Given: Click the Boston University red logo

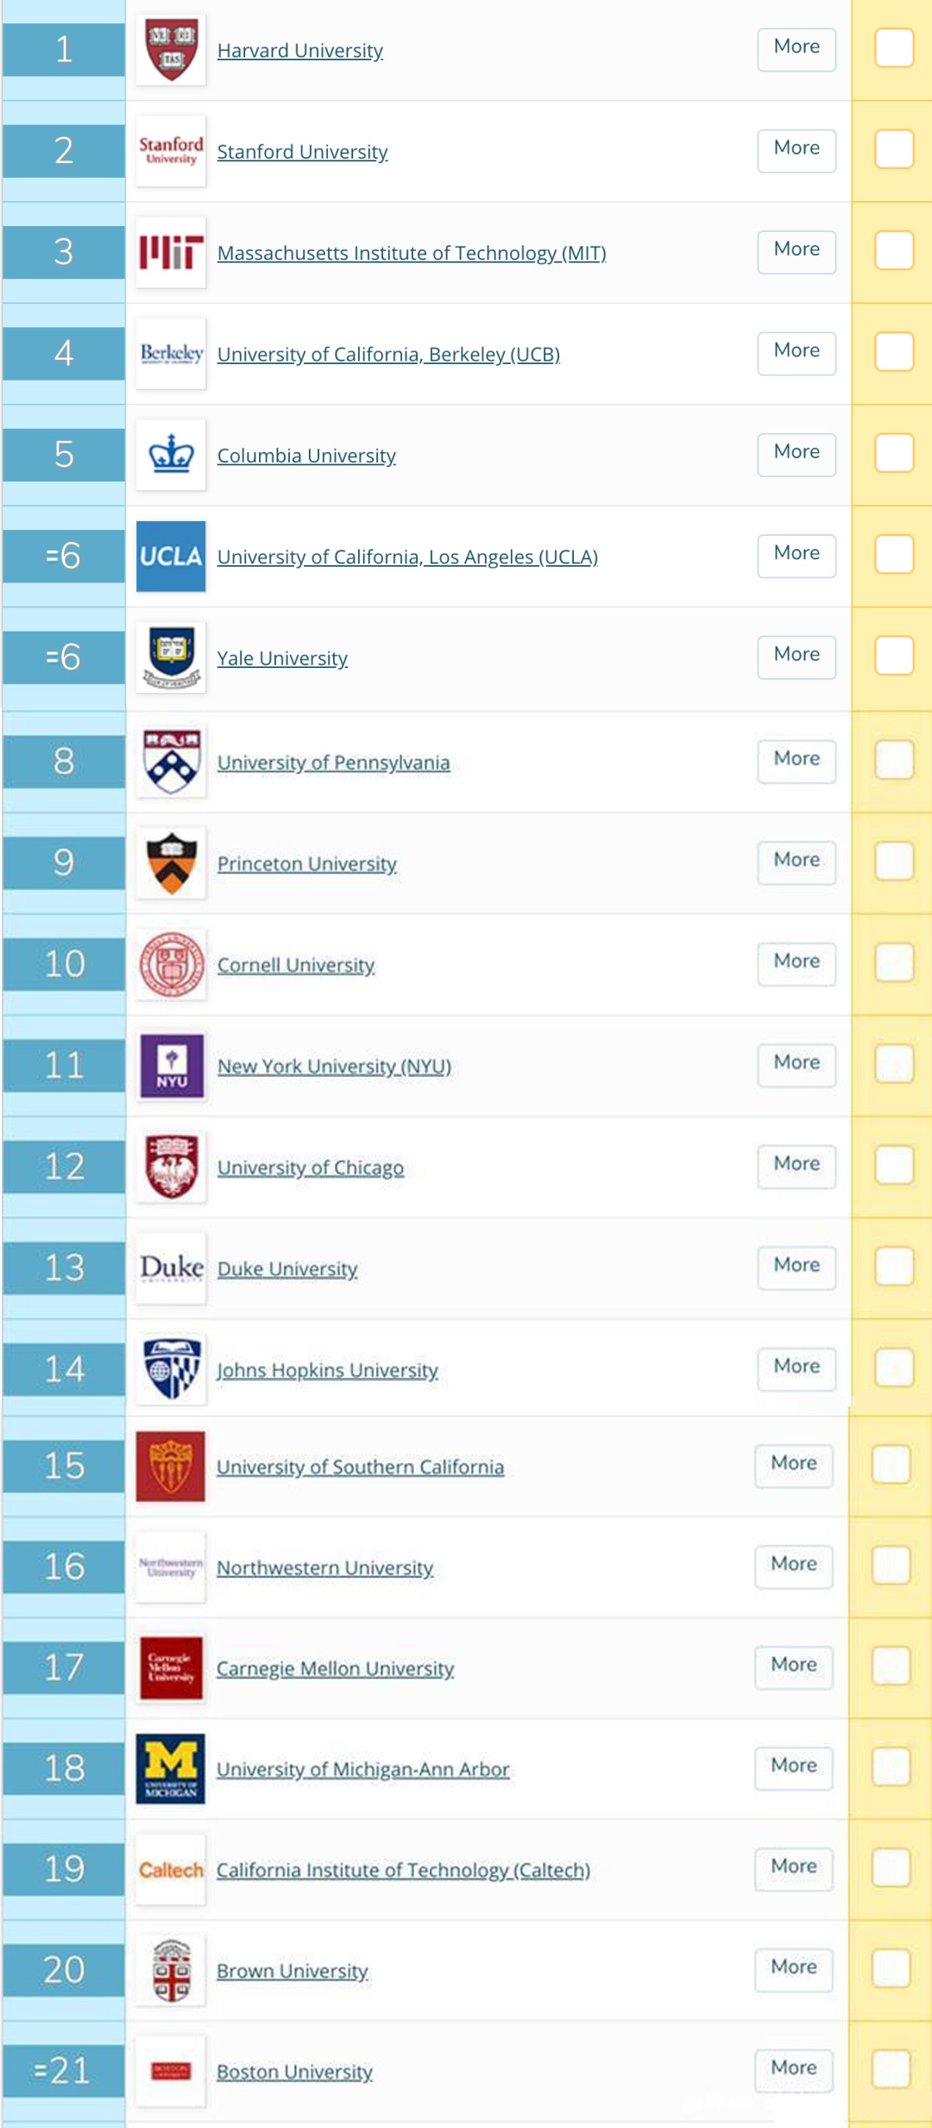Looking at the screenshot, I should pyautogui.click(x=171, y=2071).
